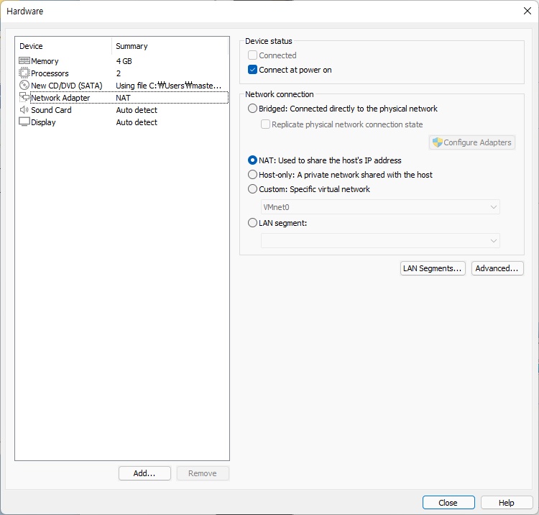Select New CD/DVD (SATA) device
This screenshot has width=539, height=515.
pyautogui.click(x=67, y=86)
